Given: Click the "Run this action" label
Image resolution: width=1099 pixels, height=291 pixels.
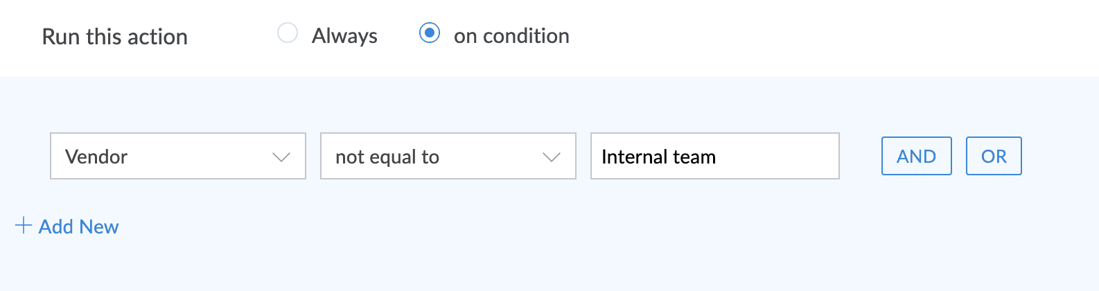Looking at the screenshot, I should coord(115,37).
